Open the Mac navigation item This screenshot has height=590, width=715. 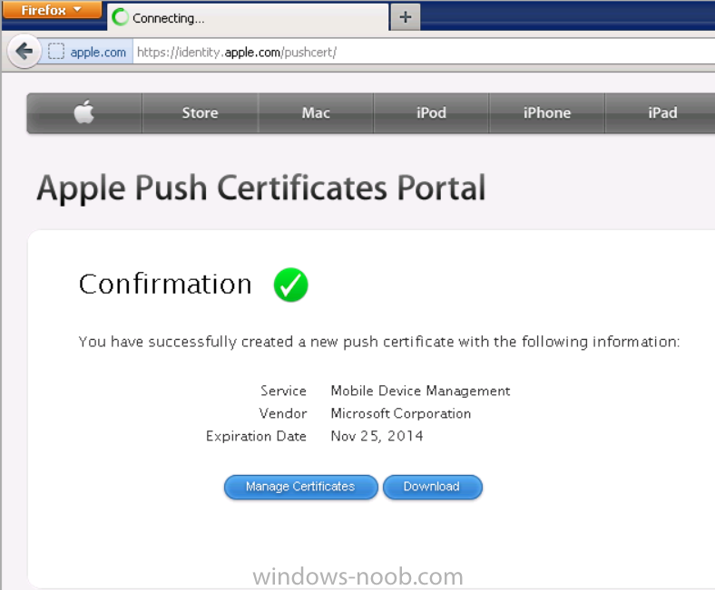(x=316, y=112)
